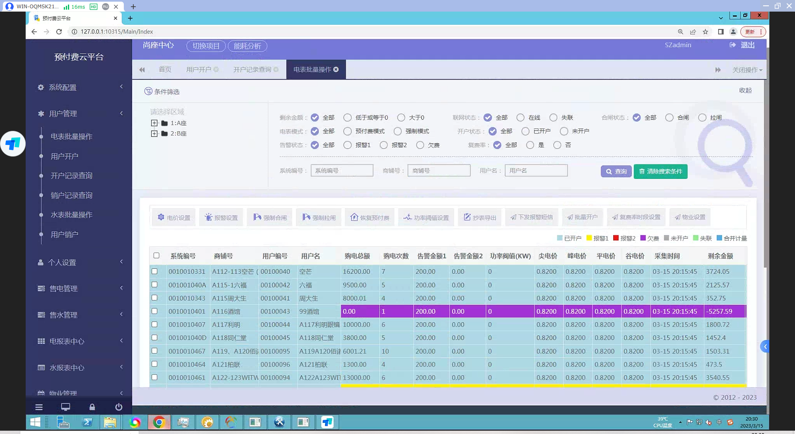The width and height of the screenshot is (795, 434).
Task: Select the 在线 network status radio option
Action: click(520, 118)
